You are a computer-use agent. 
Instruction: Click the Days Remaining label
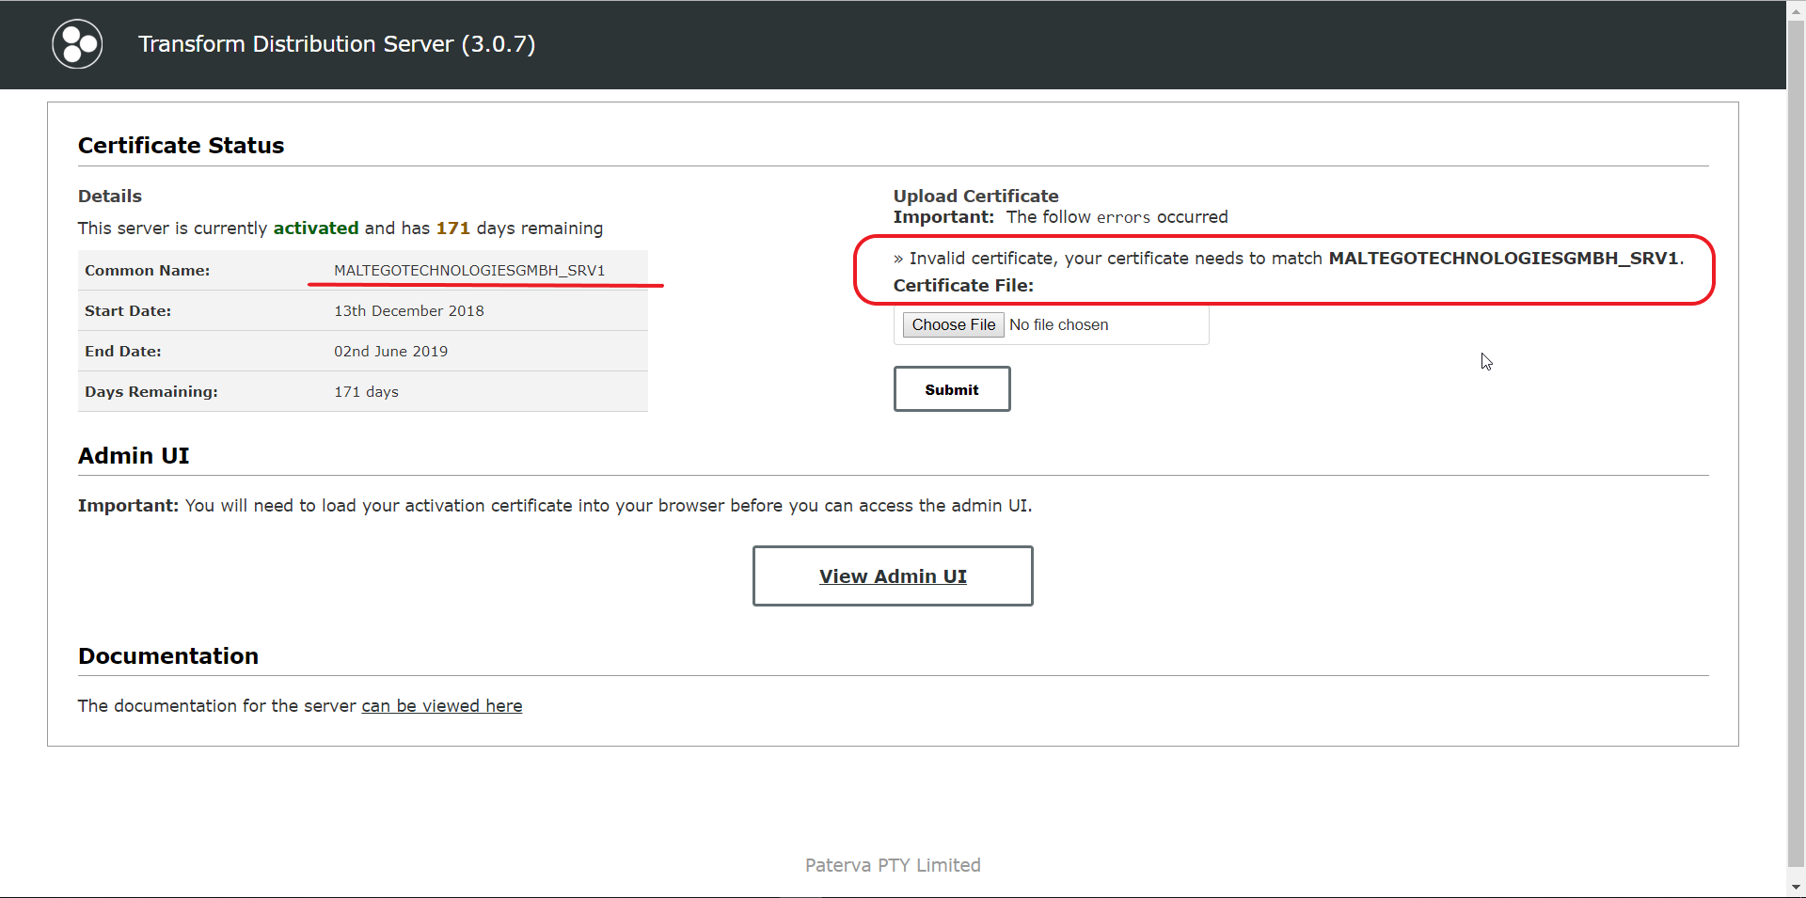pyautogui.click(x=151, y=392)
